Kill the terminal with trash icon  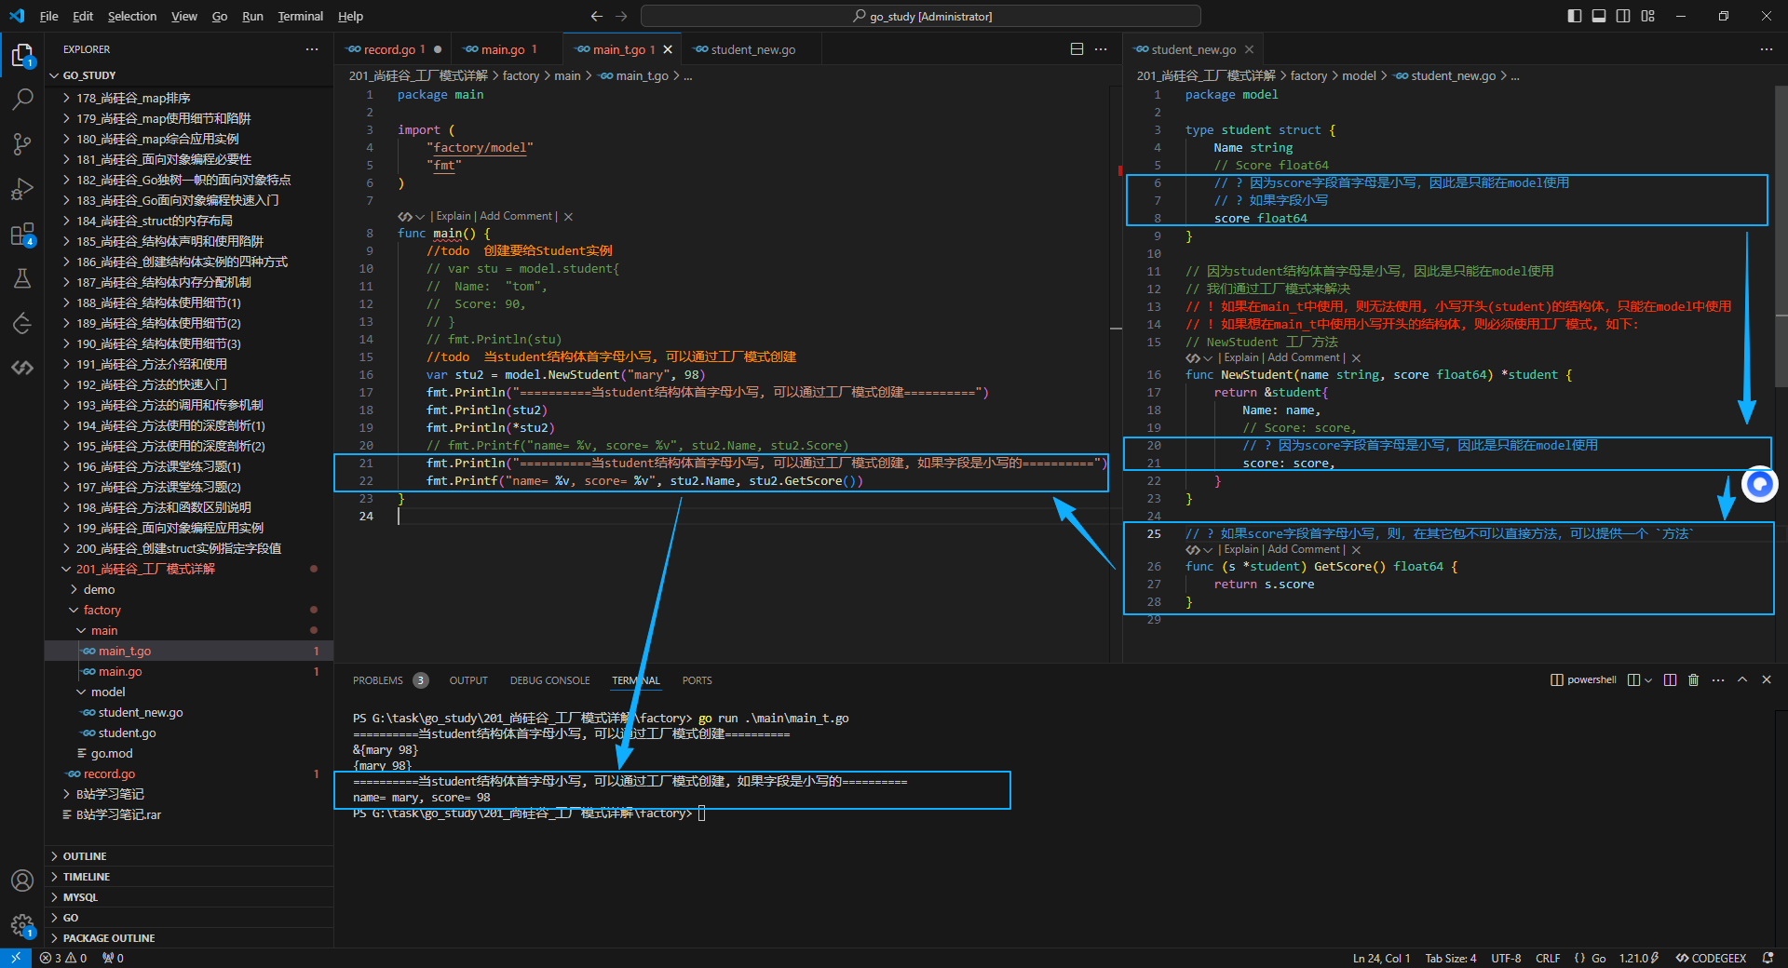[1694, 680]
